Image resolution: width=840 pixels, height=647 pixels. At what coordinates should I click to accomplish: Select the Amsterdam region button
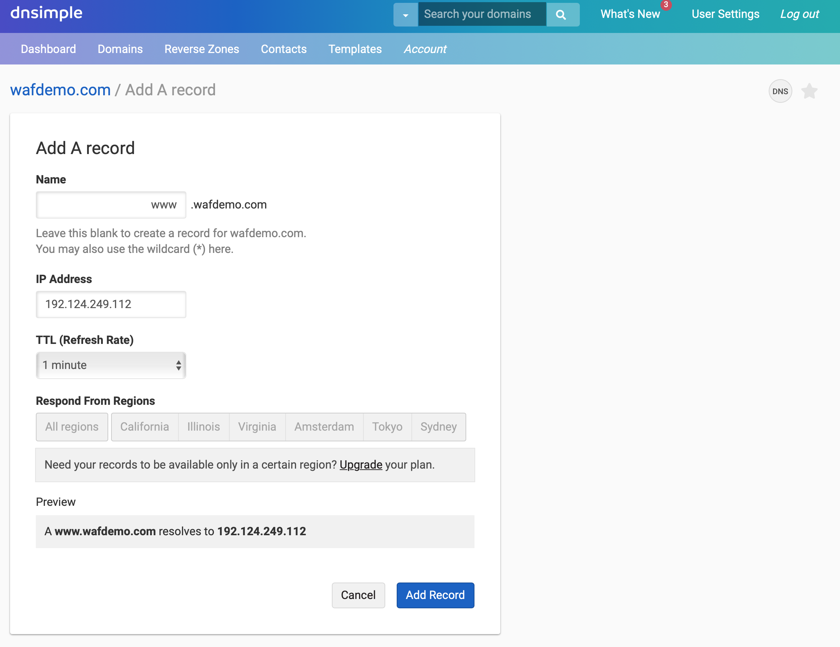point(324,426)
